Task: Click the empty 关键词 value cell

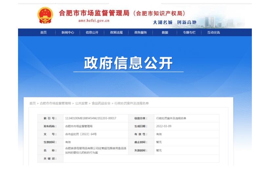Action: (x=141, y=159)
